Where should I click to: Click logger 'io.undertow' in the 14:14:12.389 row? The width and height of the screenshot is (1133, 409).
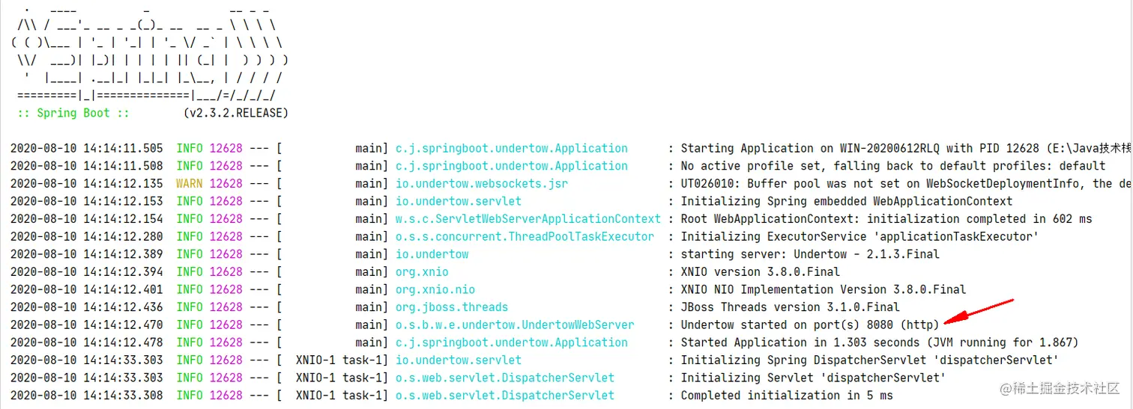[x=432, y=254]
